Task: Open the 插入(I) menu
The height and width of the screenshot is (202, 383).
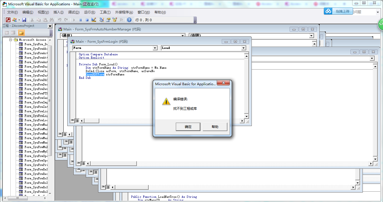Action: [58, 12]
